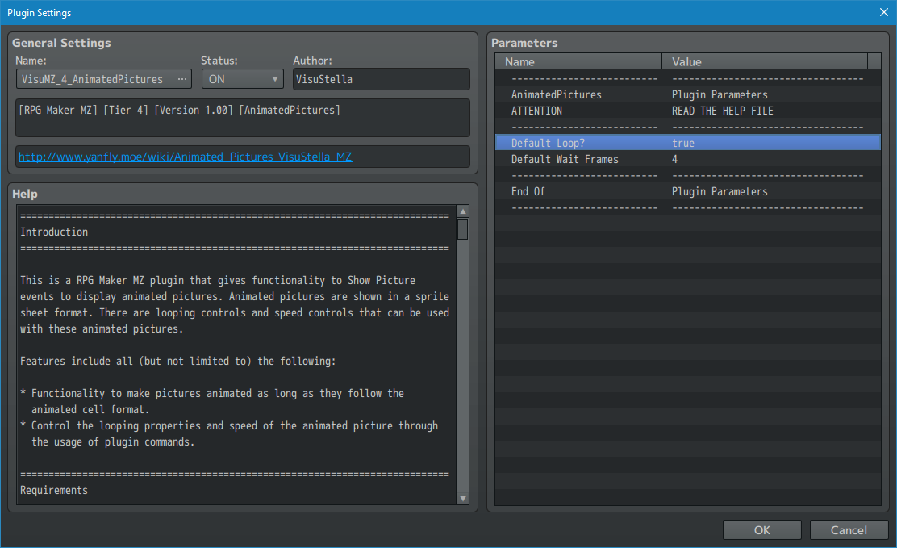Close the Plugin Settings dialog
897x548 pixels.
(x=884, y=12)
